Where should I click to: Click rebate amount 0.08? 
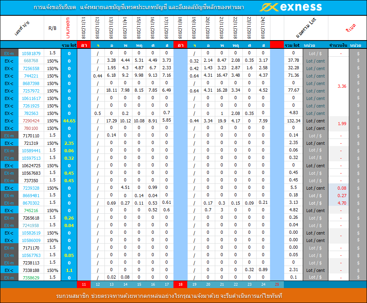tap(342, 188)
